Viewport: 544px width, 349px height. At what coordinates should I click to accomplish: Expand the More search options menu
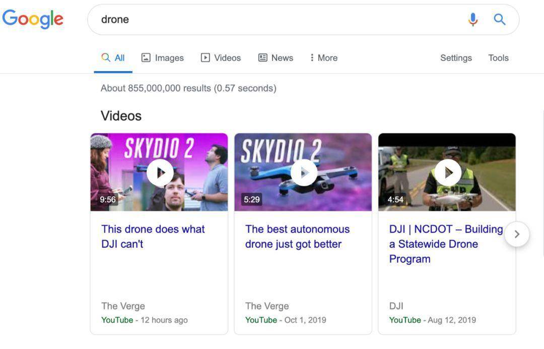coord(323,58)
